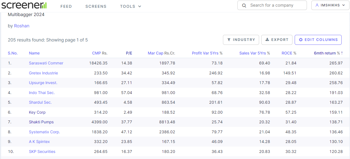Click the 205 results found text
The height and width of the screenshot is (159, 350).
tap(48, 40)
